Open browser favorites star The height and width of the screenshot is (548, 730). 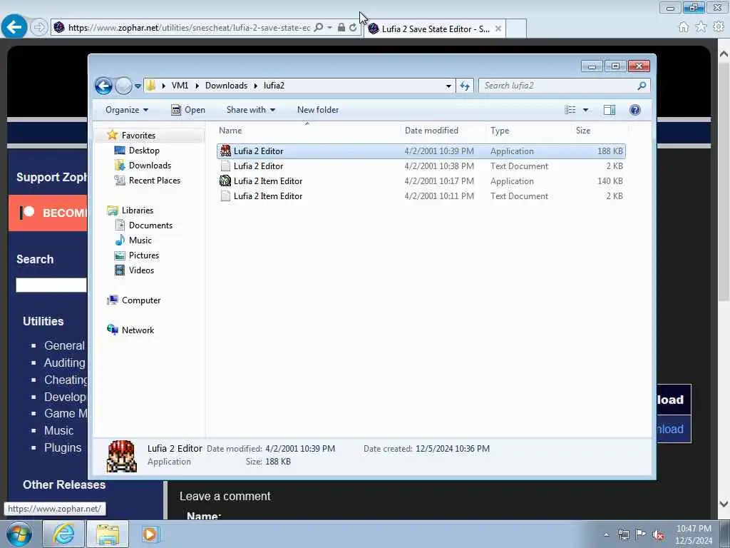(701, 27)
